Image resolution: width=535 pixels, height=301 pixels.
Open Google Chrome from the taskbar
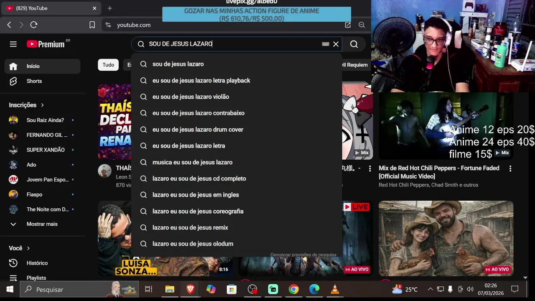point(293,289)
